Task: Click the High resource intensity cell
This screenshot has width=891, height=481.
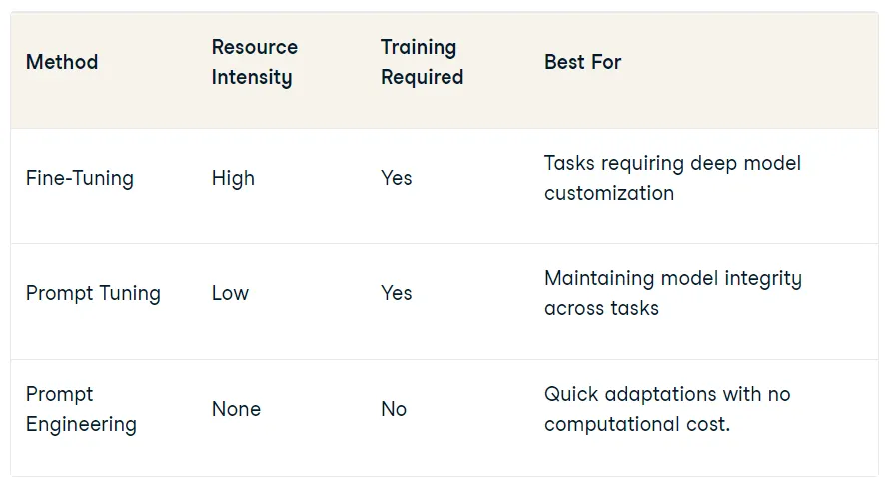Action: pos(233,178)
